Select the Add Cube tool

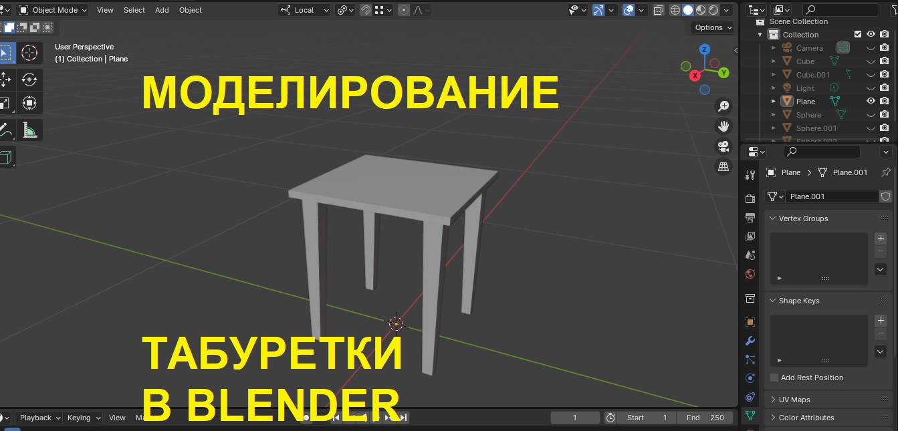coord(5,157)
